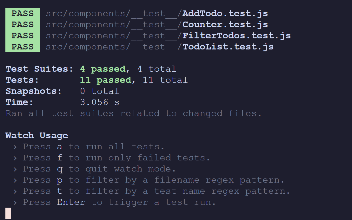Viewport: 352px width, 220px height.
Task: Click the PASS badge beside TodoList.test.js
Action: pyautogui.click(x=23, y=47)
